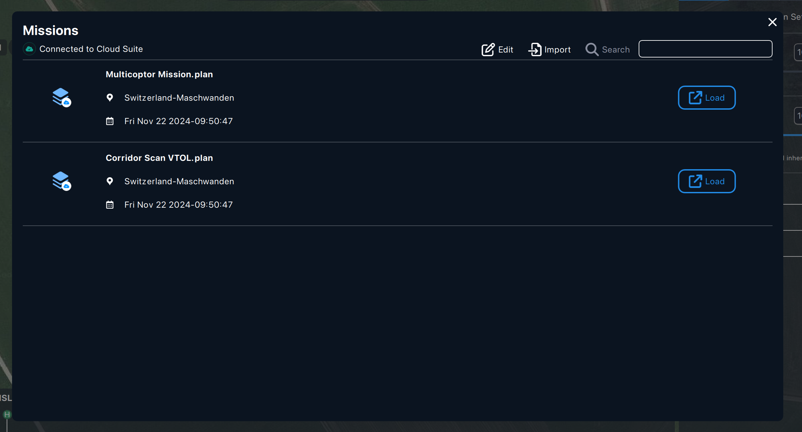Load the Corridor Scan VTOL plan
Image resolution: width=802 pixels, height=432 pixels.
[x=707, y=181]
